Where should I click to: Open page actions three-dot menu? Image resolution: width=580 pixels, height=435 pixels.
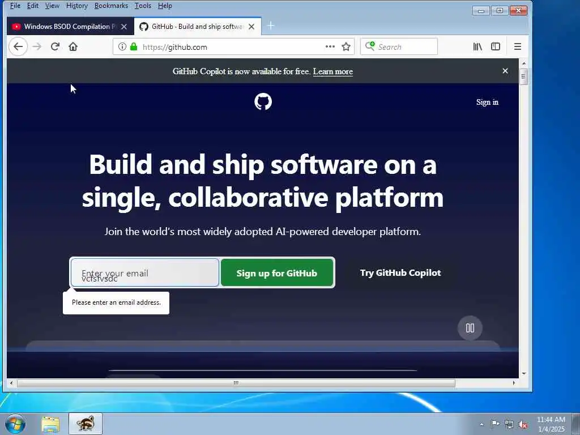point(330,46)
